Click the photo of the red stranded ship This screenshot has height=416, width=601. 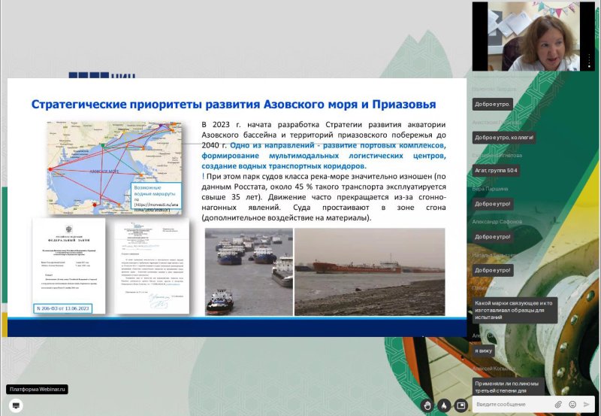[370, 272]
